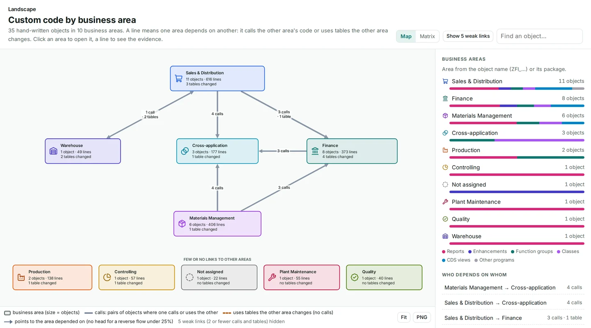This screenshot has height=328, width=591.
Task: Click the Enhancements legend entry
Action: coord(488,251)
